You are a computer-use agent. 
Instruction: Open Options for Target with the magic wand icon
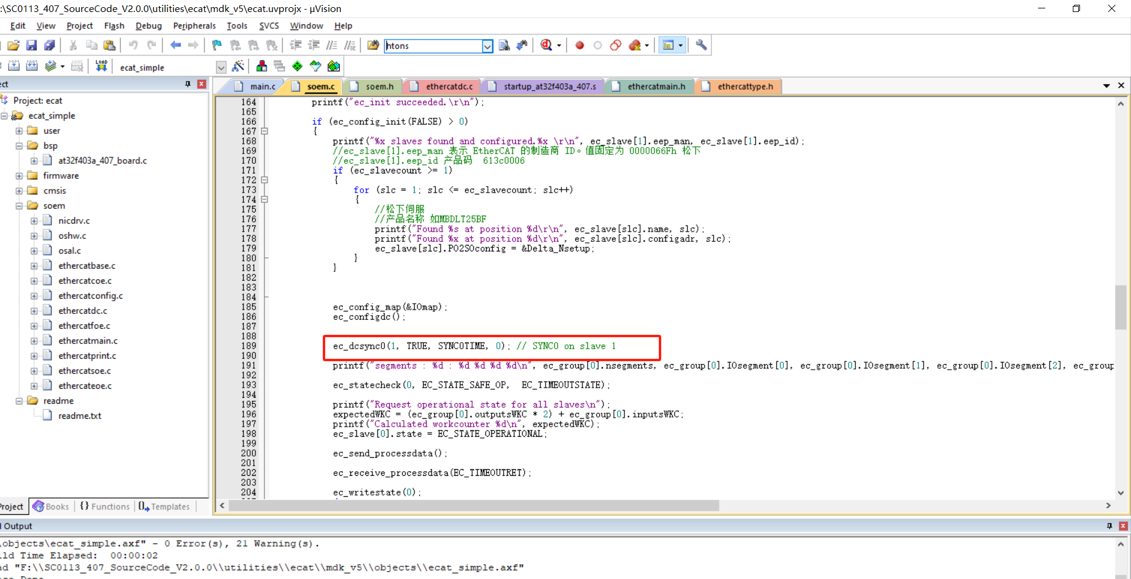[x=238, y=66]
